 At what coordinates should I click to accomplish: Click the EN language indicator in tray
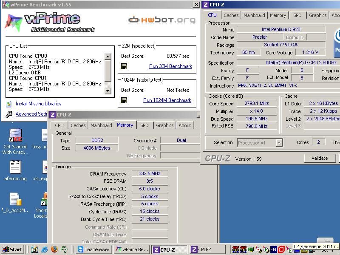point(273,249)
